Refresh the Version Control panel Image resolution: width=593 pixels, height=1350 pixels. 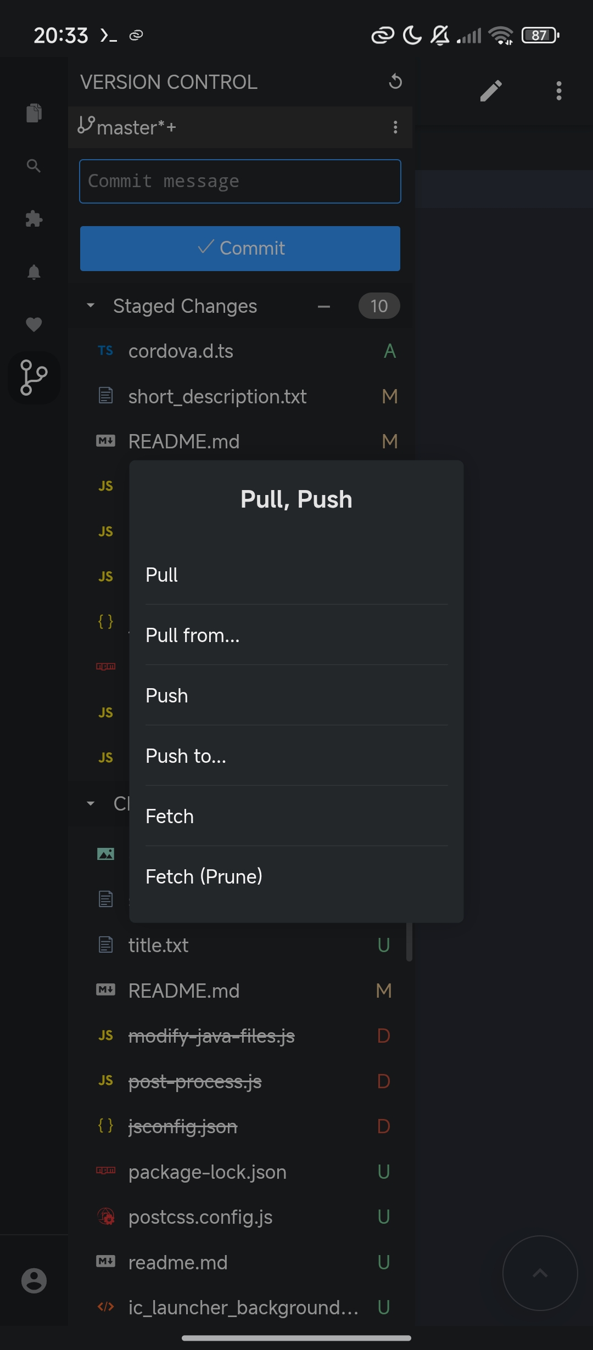(395, 82)
